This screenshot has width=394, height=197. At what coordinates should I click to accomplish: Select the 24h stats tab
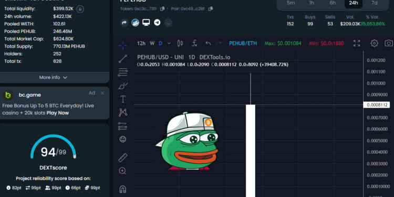coord(354,3)
